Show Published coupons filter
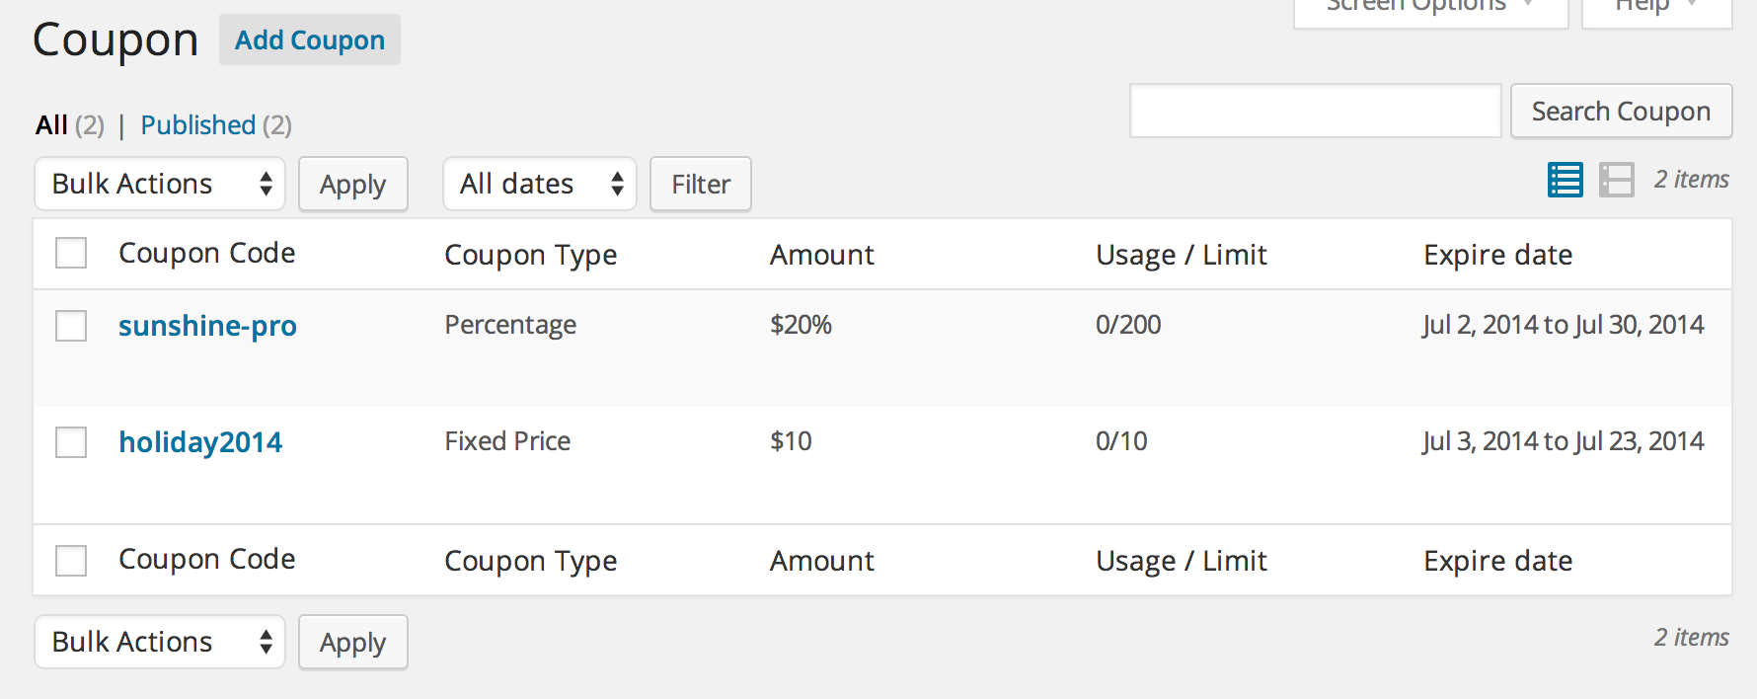 pyautogui.click(x=198, y=125)
